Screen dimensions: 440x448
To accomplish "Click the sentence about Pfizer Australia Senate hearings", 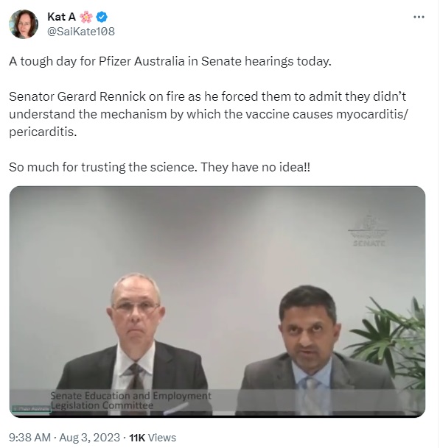I will tap(170, 61).
